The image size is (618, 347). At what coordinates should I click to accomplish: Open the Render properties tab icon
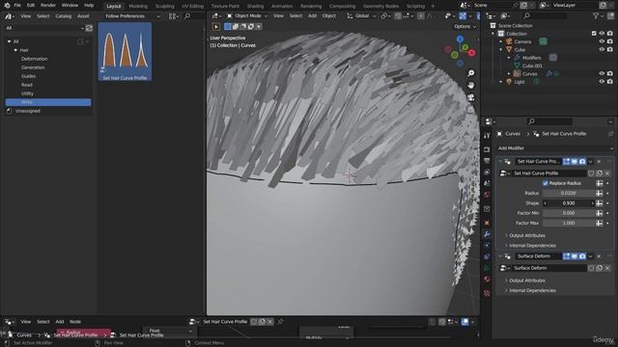[x=487, y=150]
